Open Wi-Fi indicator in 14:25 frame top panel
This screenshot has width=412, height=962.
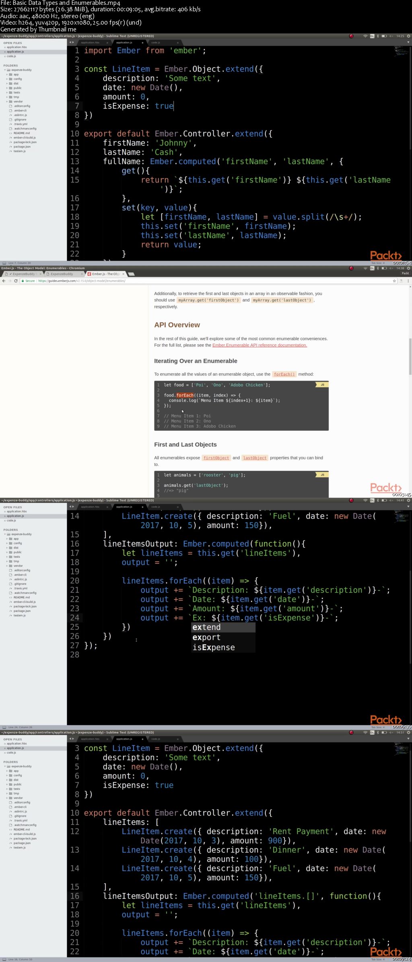365,36
